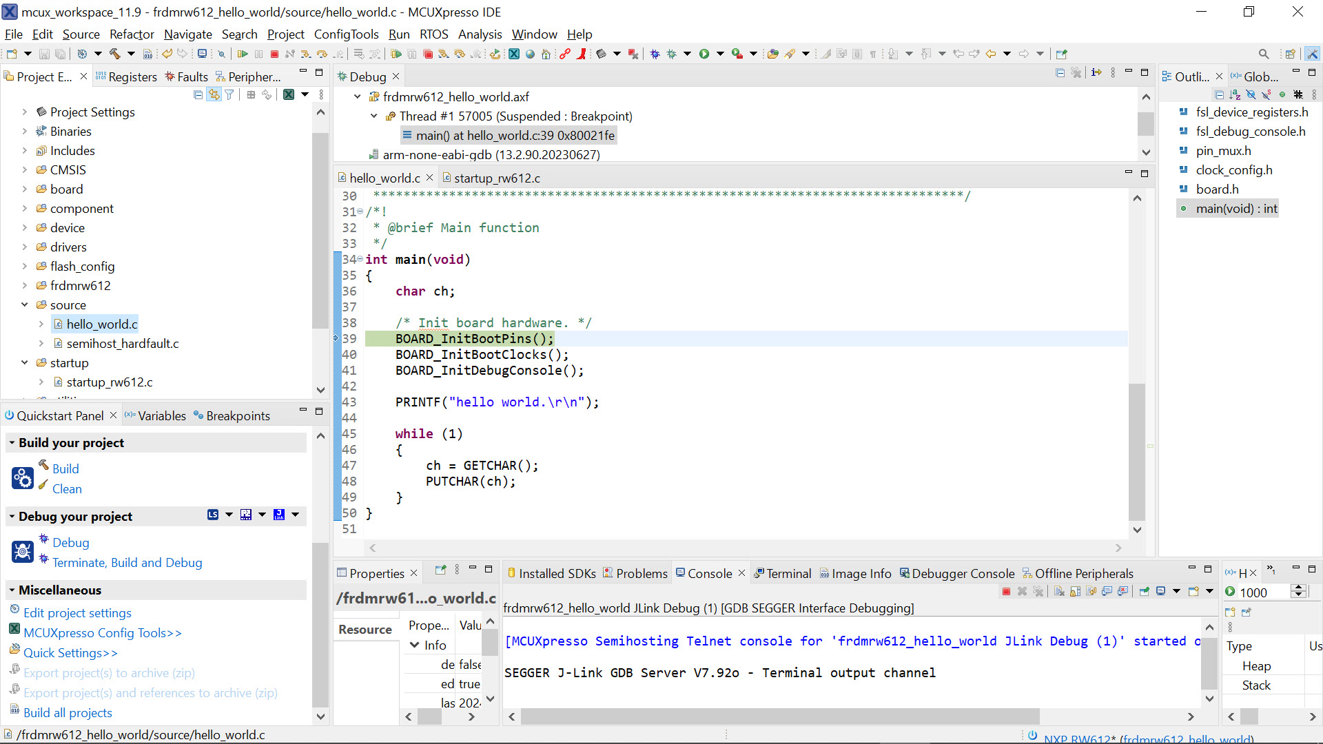Click the 1000 refresh interval field
Image resolution: width=1323 pixels, height=744 pixels.
click(x=1262, y=592)
